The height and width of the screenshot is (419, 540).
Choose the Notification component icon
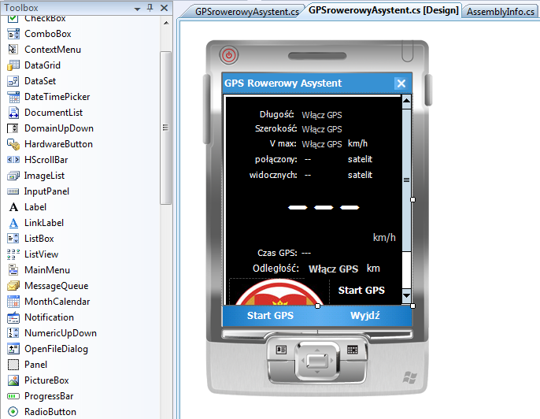click(x=13, y=317)
